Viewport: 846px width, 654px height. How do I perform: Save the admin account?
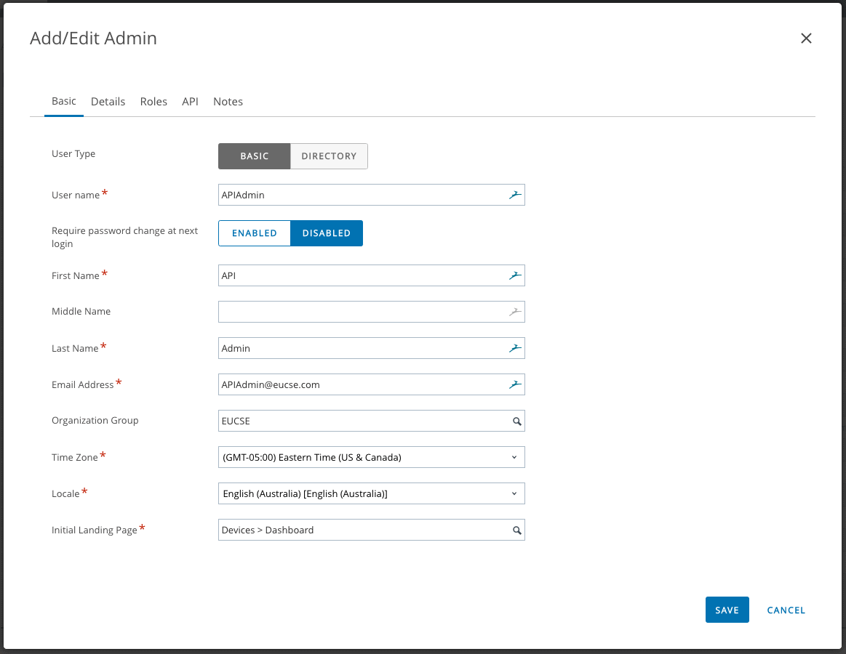coord(727,610)
